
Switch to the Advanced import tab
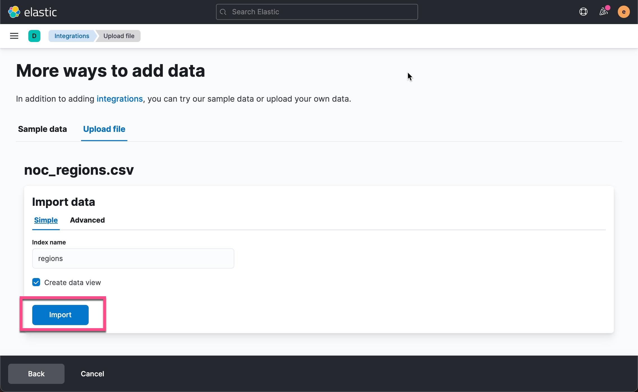[x=87, y=220]
